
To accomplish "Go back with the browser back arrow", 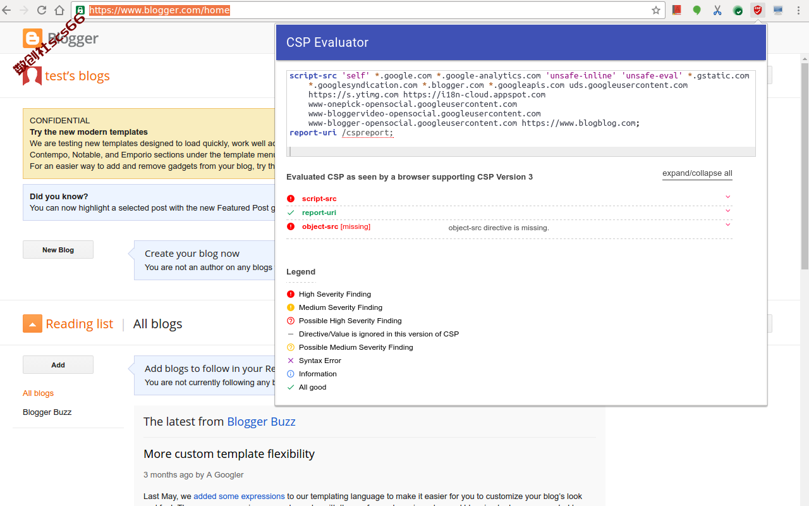I will (x=7, y=10).
